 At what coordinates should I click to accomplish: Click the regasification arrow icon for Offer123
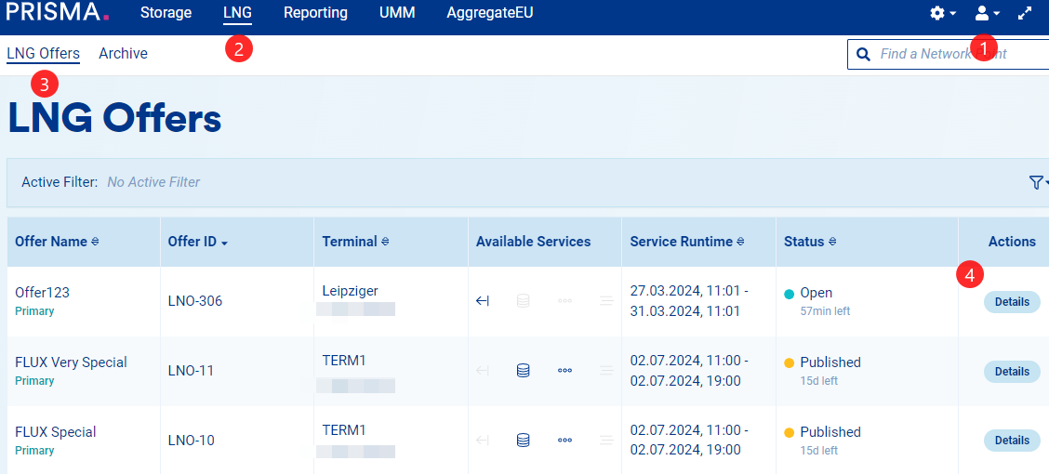click(x=483, y=300)
